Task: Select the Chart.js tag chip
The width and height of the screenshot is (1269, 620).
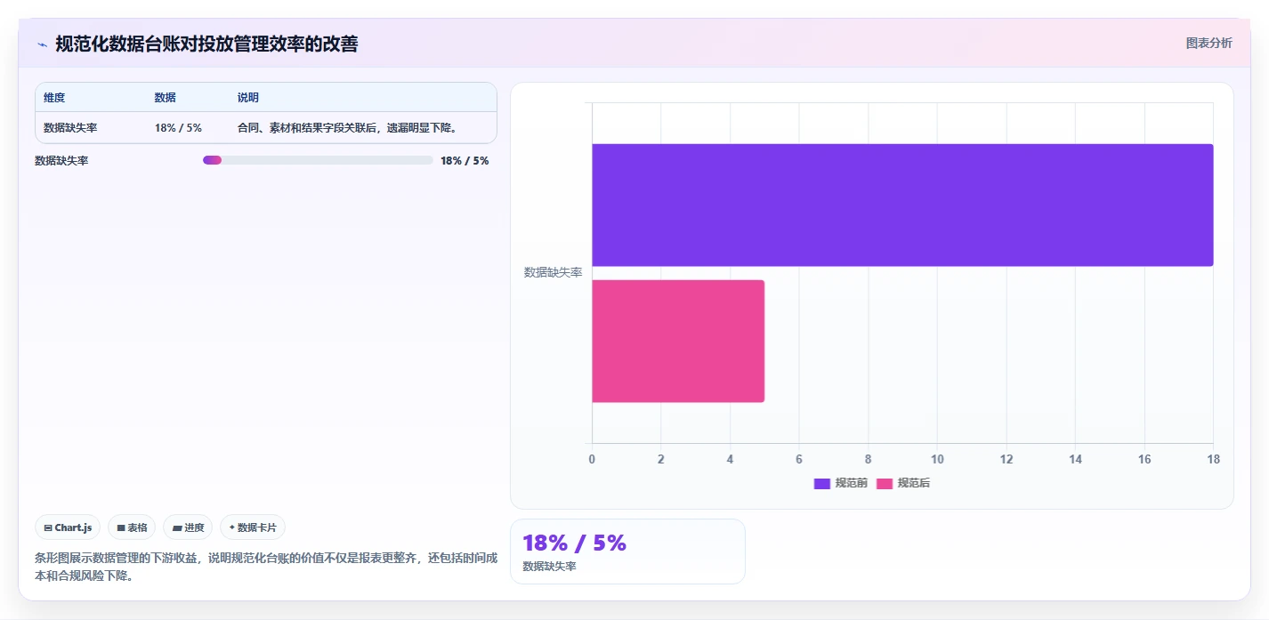Action: pos(68,527)
